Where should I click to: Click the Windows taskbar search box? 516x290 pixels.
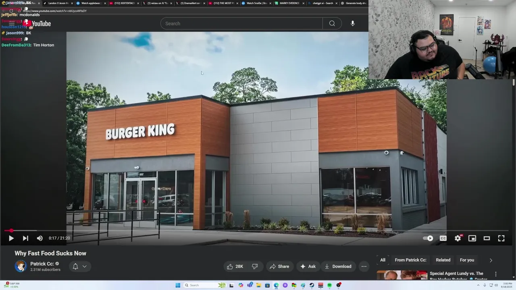click(x=204, y=285)
